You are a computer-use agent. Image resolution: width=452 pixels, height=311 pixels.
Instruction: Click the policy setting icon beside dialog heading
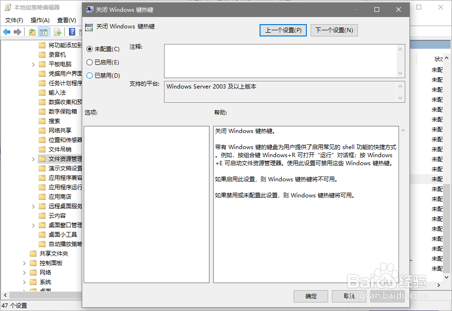[89, 27]
